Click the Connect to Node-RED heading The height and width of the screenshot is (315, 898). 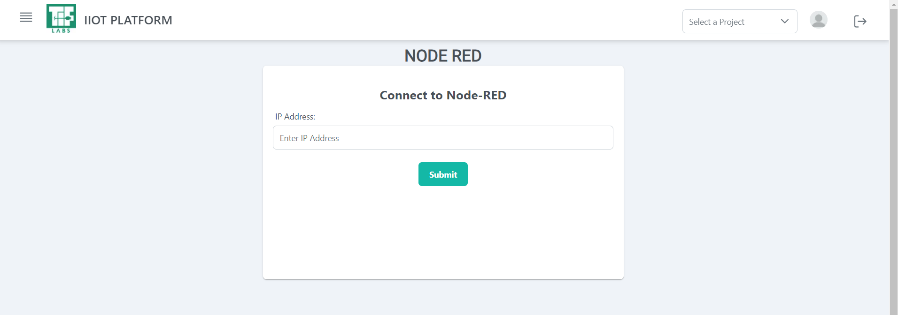(x=443, y=95)
